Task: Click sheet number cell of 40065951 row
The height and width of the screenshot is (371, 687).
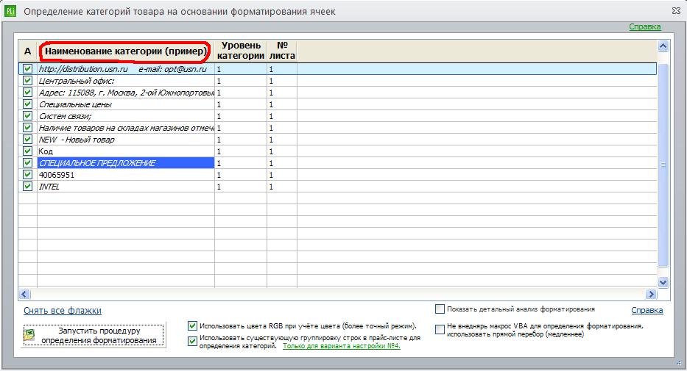Action: (282, 175)
